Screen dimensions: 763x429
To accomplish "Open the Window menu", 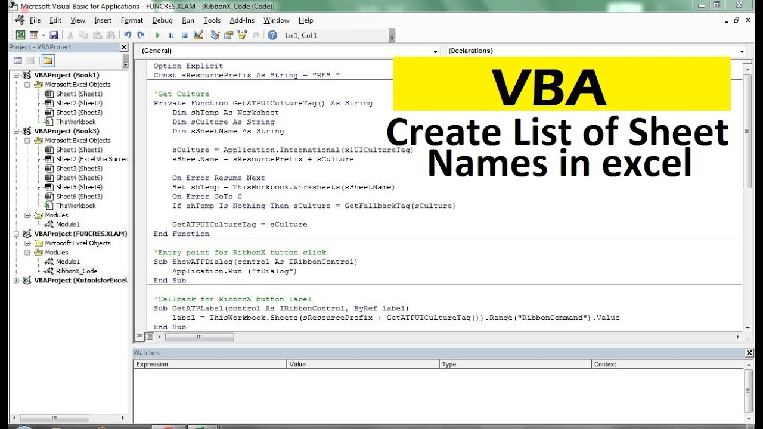I will (x=277, y=20).
